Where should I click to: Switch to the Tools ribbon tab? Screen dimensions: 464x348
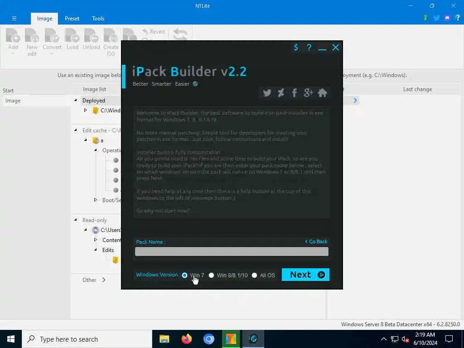pyautogui.click(x=98, y=18)
